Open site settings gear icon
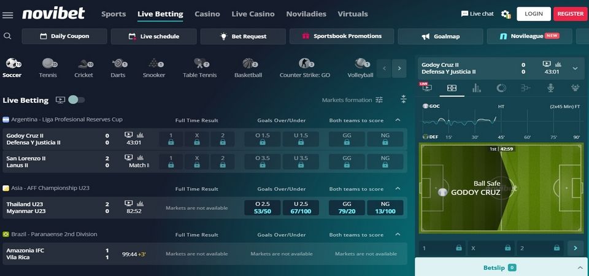This screenshot has width=589, height=276. pyautogui.click(x=506, y=14)
